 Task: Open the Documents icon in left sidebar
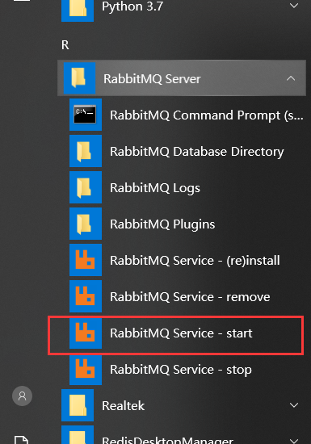click(x=22, y=440)
